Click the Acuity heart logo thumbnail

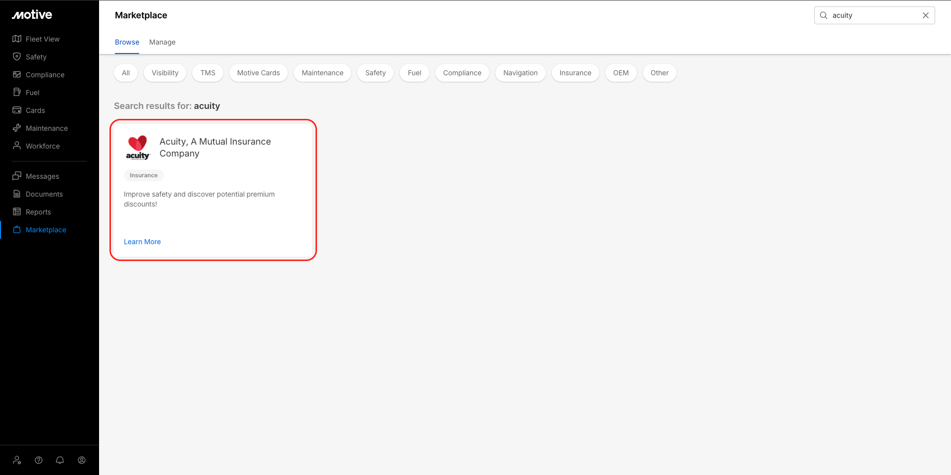click(x=138, y=147)
